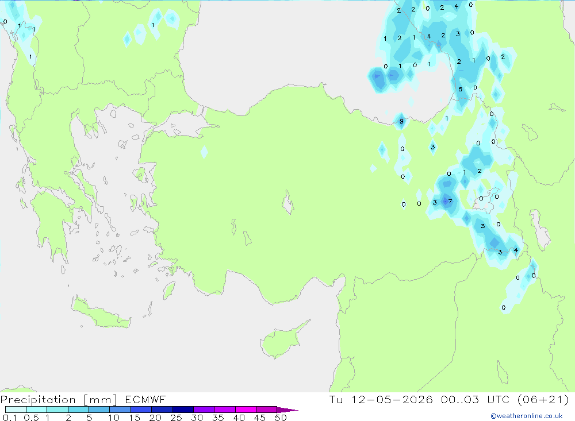The image size is (575, 421).
Task: Click the 2–5 mm legend color swatch
Action: click(x=78, y=410)
